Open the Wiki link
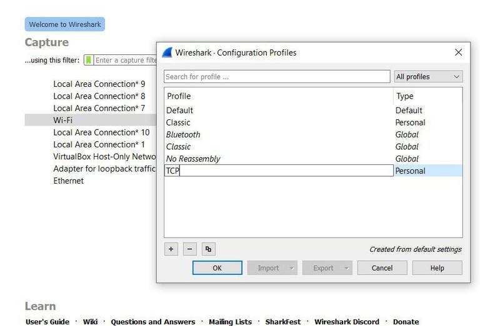The width and height of the screenshot is (480, 326). [x=90, y=322]
